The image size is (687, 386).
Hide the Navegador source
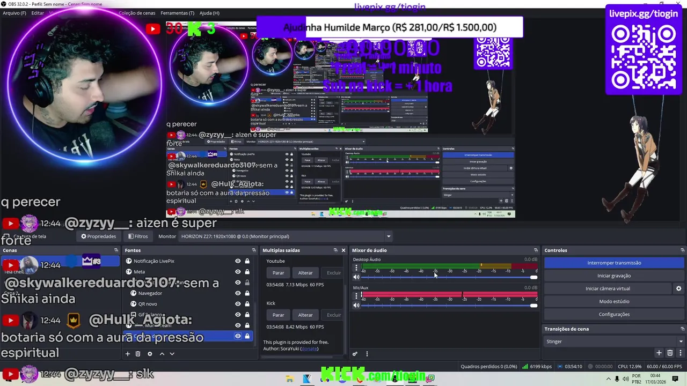point(238,293)
